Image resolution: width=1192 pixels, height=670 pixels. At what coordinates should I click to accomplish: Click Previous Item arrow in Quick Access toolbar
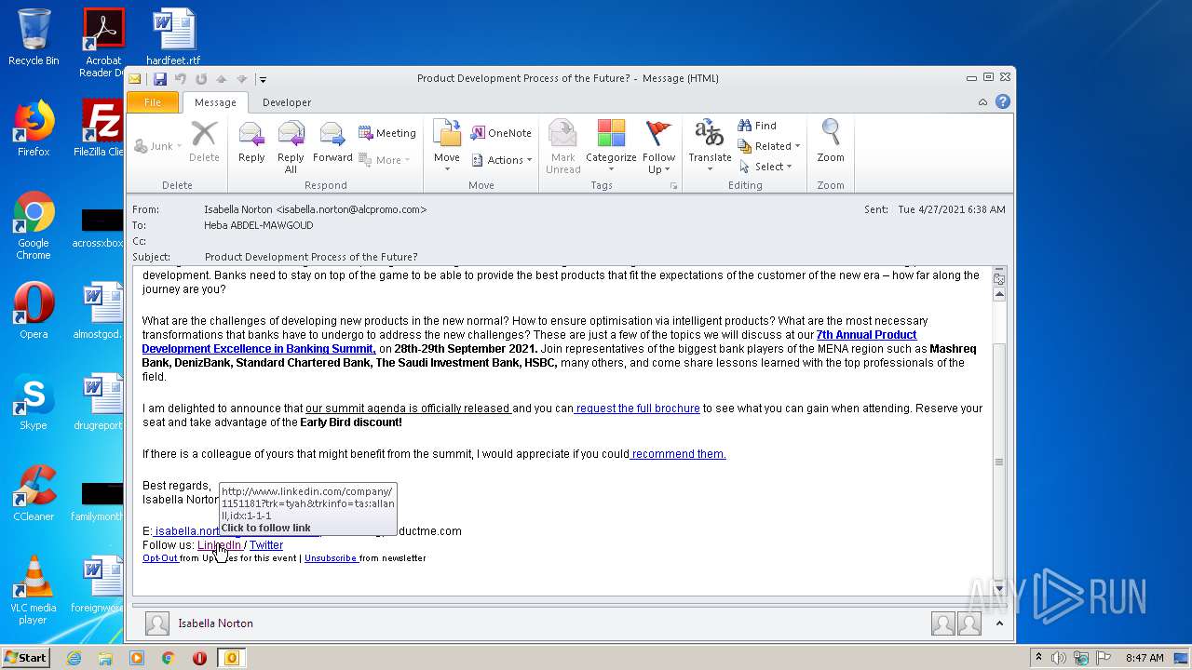[x=222, y=79]
